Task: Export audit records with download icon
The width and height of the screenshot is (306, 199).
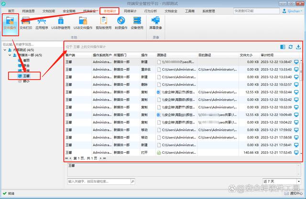Action: click(x=298, y=47)
